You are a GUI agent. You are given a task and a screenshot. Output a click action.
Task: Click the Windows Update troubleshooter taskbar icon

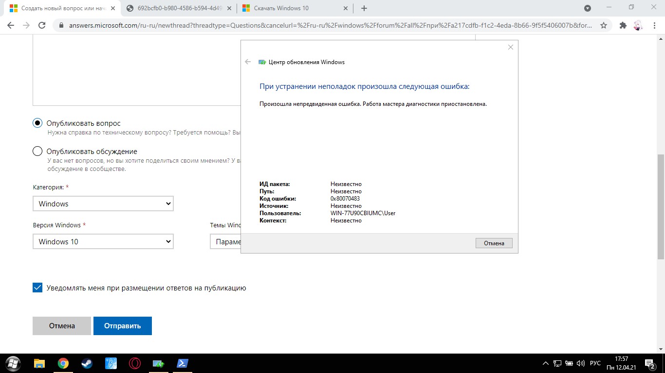(x=159, y=363)
